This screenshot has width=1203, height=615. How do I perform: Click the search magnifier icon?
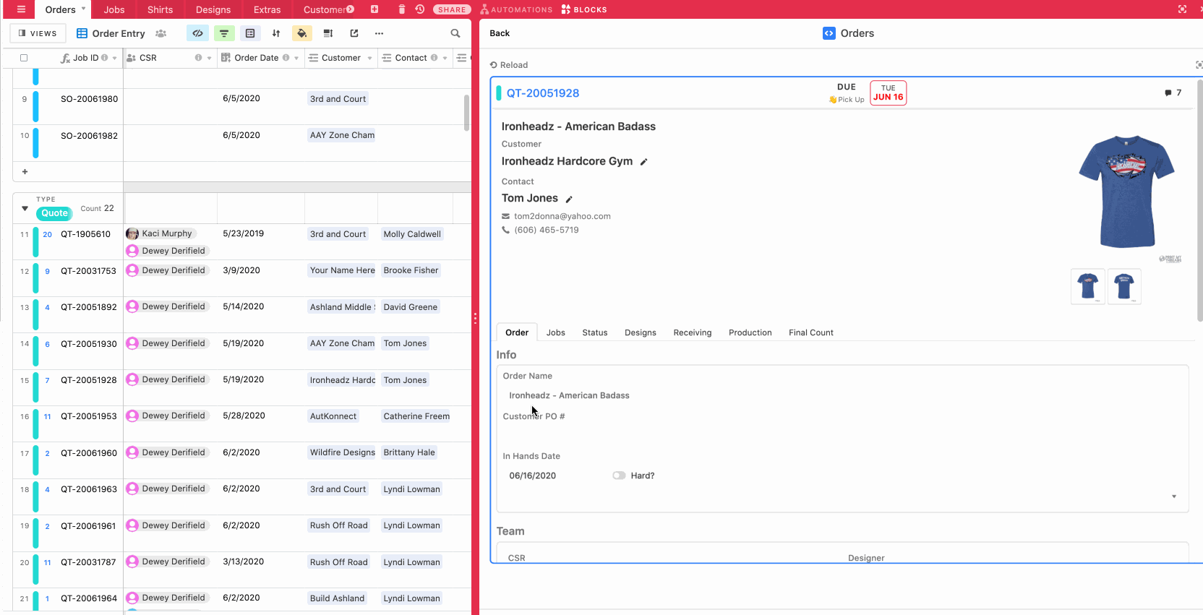point(455,33)
